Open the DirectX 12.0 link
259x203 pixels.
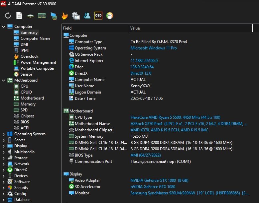[x=141, y=73]
